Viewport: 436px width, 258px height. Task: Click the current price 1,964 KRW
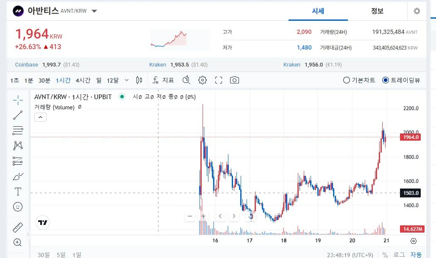pos(39,34)
